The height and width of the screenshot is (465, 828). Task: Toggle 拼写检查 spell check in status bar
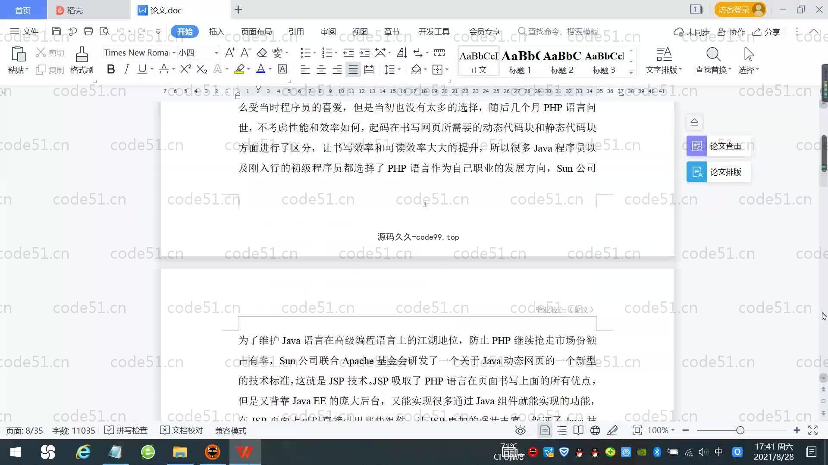click(126, 430)
